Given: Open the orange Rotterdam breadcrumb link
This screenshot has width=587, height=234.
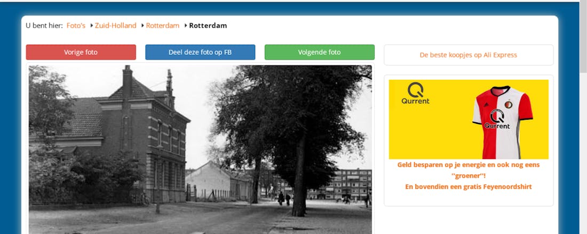Looking at the screenshot, I should point(162,26).
